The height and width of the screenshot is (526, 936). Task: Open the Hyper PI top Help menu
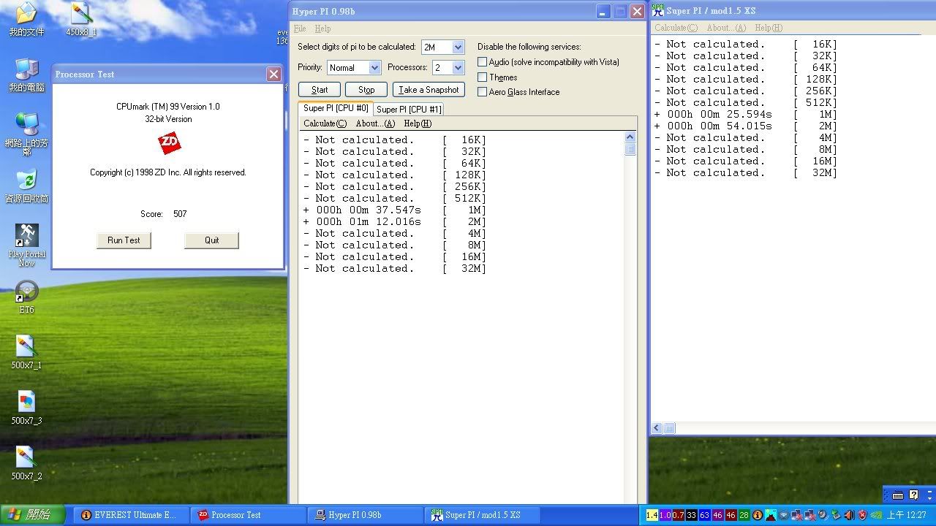[x=322, y=28]
